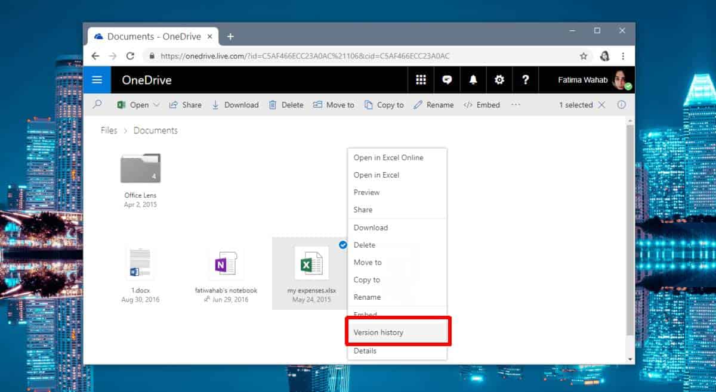Open the Chrome profile avatar icon

click(604, 56)
